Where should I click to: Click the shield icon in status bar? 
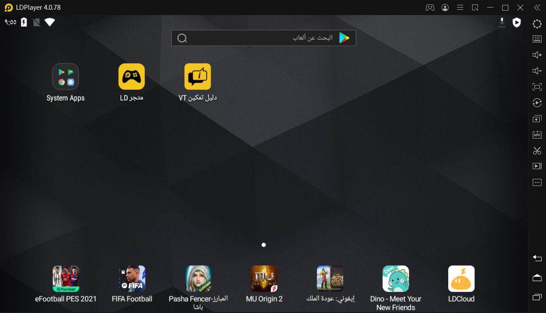pos(516,22)
